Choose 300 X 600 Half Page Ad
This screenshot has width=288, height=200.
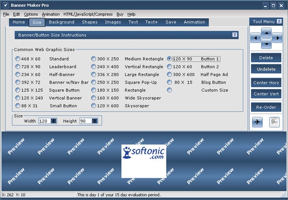169,74
